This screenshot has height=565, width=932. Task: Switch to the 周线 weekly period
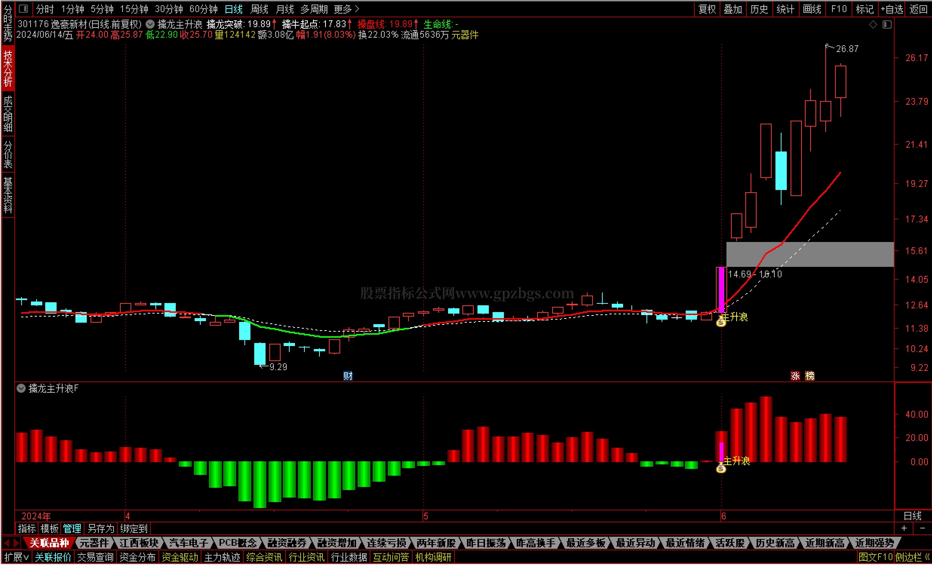pyautogui.click(x=259, y=9)
